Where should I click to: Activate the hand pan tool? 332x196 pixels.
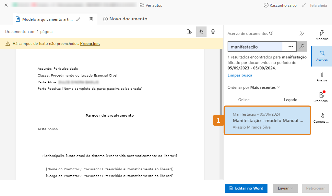click(x=201, y=32)
